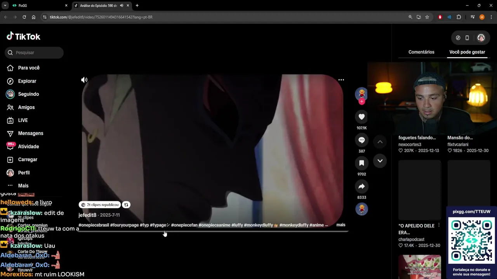
Task: Open #onepiecebrasil hashtag
Action: [x=94, y=225]
